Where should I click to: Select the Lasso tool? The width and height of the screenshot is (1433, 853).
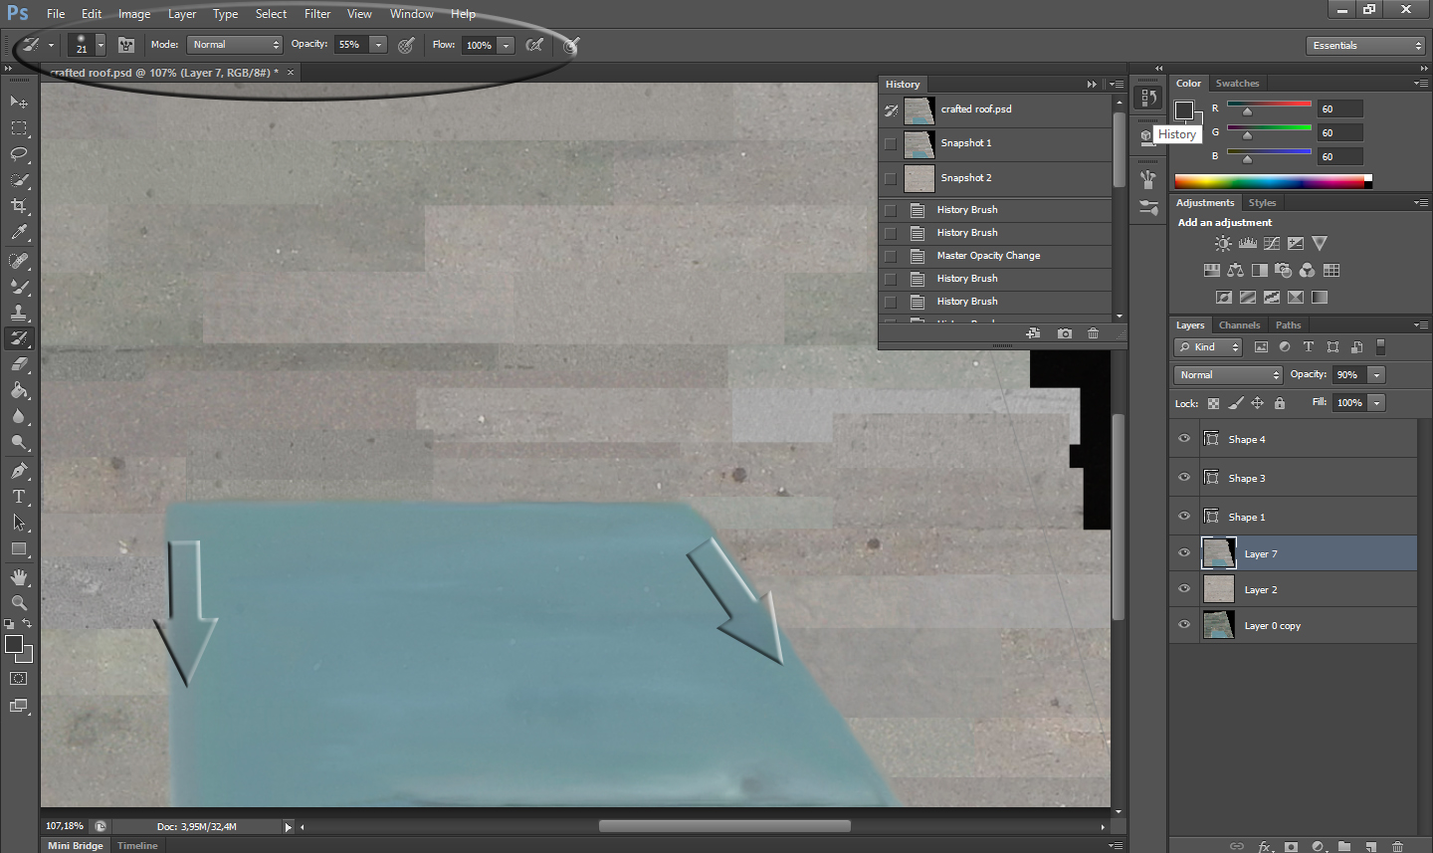pos(19,154)
